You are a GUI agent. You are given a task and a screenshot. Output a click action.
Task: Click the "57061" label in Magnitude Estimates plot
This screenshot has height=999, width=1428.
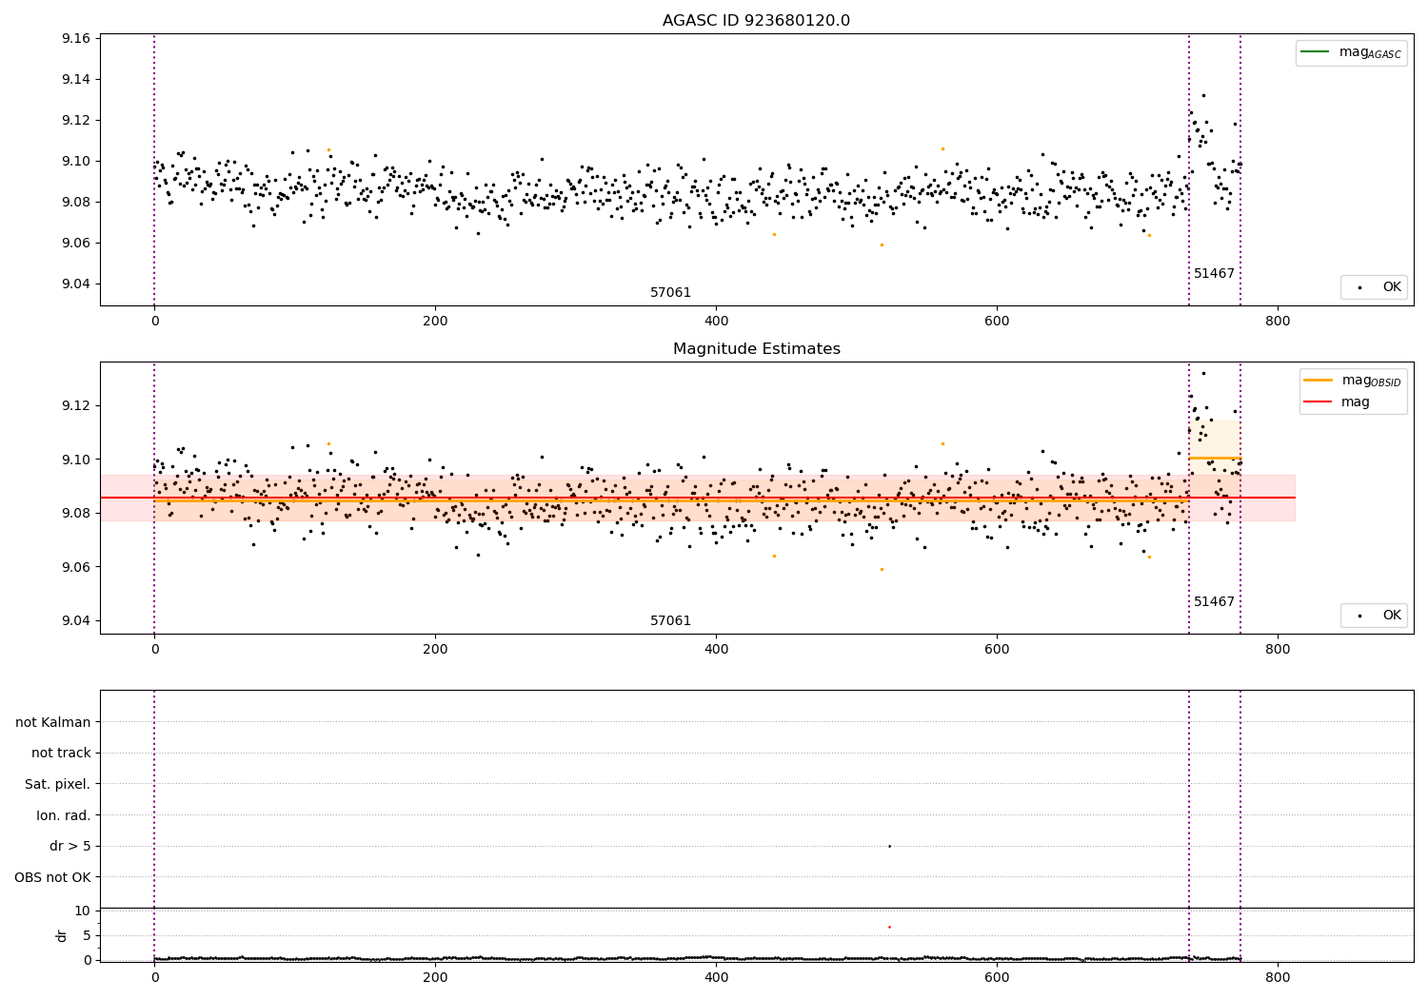(x=670, y=621)
